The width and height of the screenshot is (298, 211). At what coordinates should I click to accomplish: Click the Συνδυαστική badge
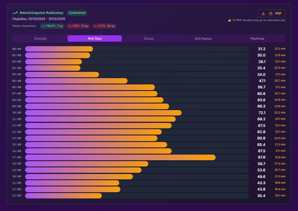click(77, 13)
